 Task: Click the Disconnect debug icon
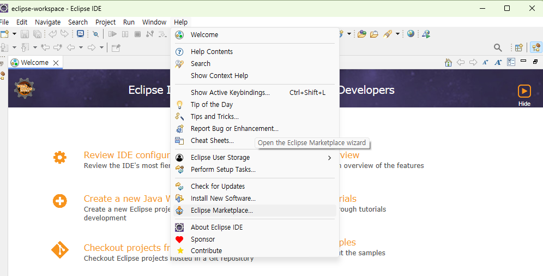[149, 34]
